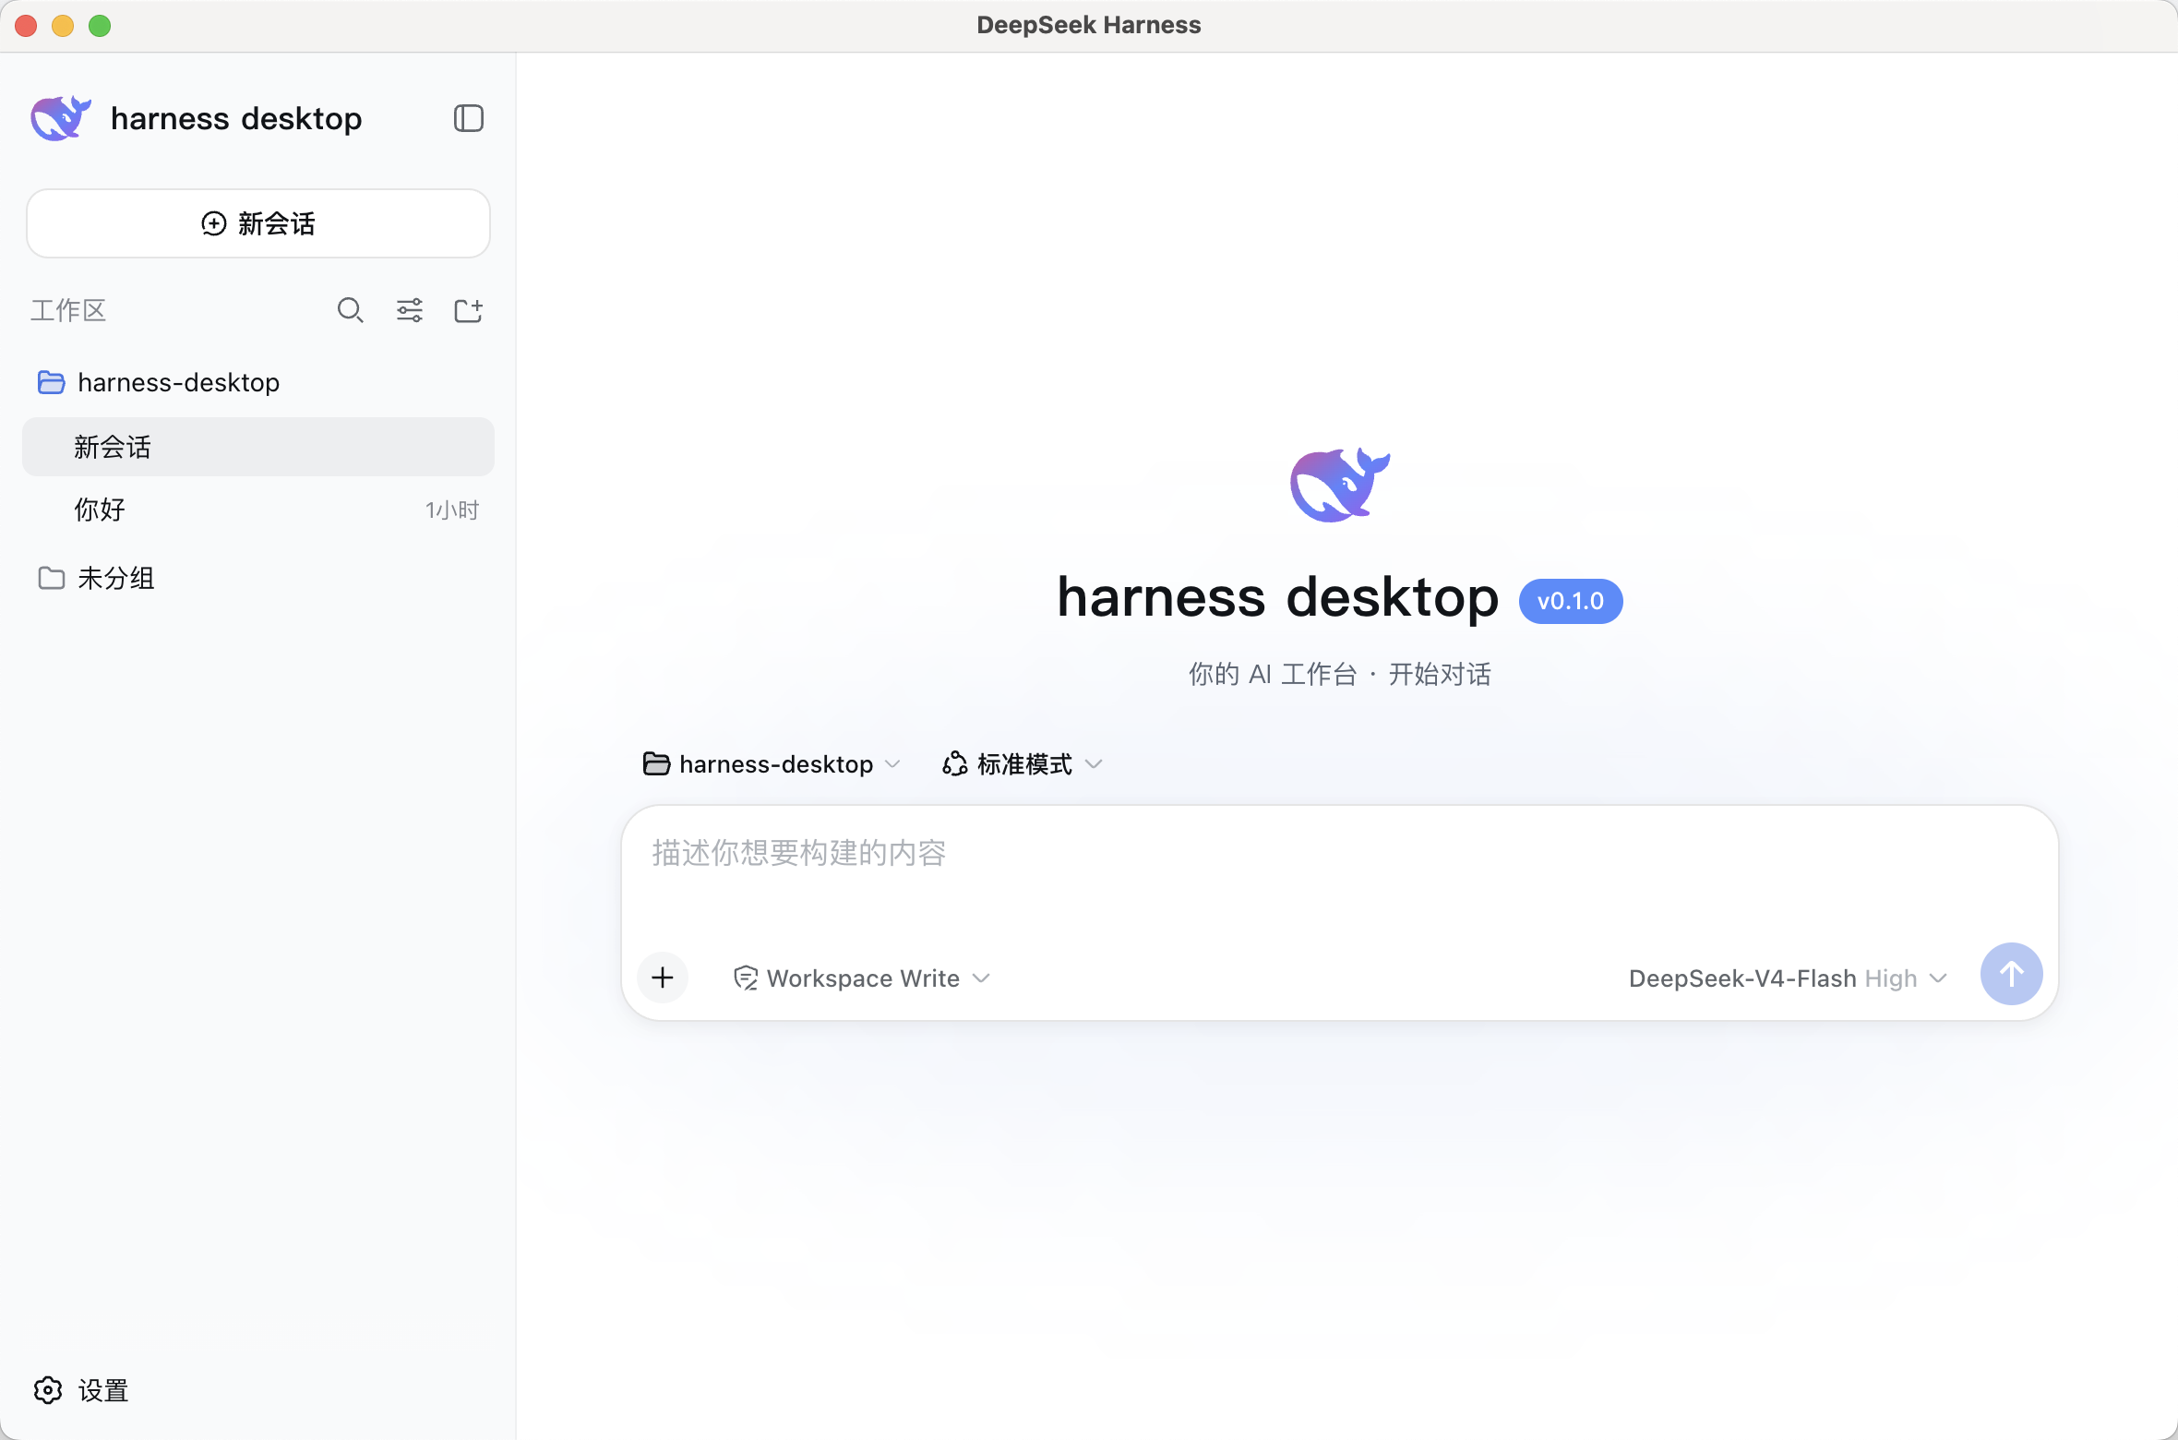Open 设置 settings at the sidebar bottom
The image size is (2178, 1440).
pyautogui.click(x=81, y=1390)
